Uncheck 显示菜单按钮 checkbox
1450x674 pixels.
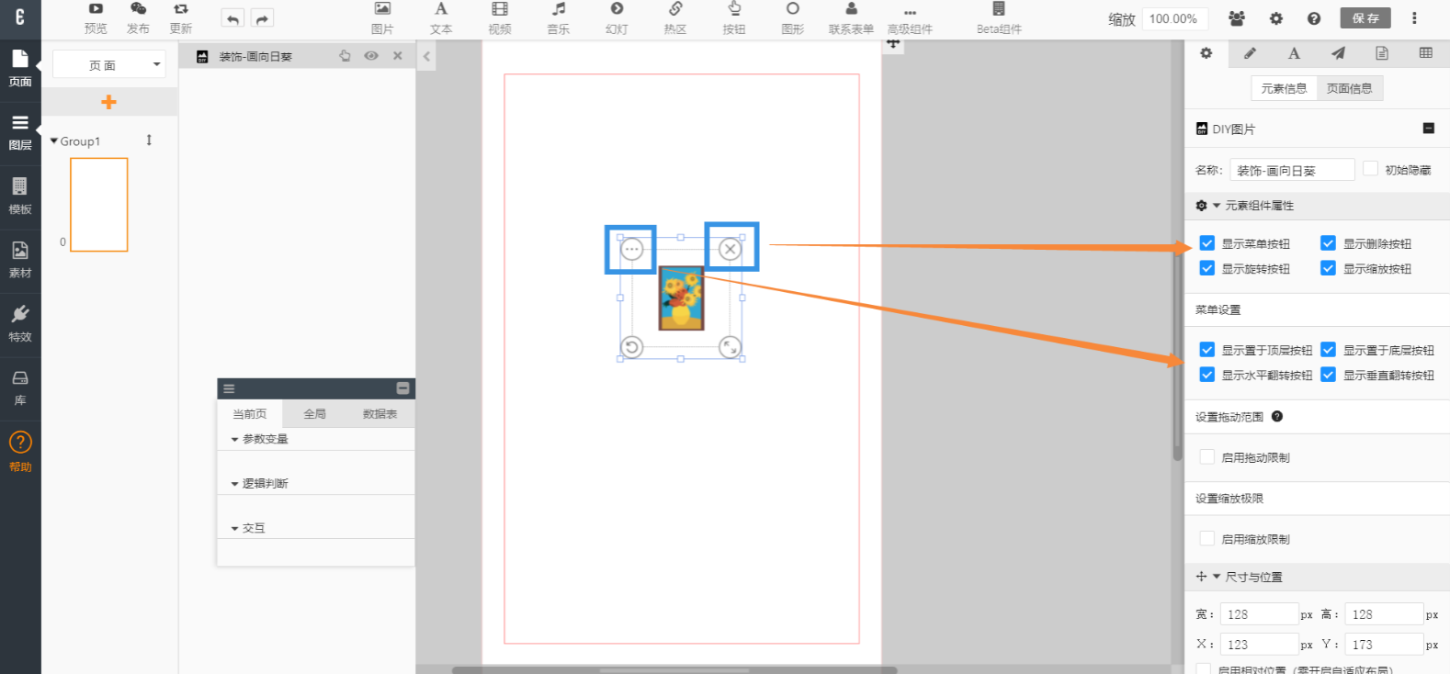coord(1207,243)
